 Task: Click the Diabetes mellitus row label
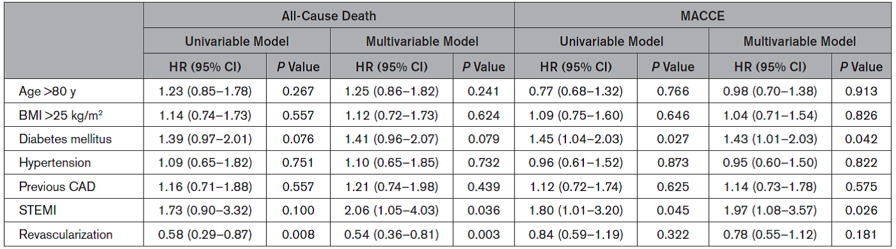pos(57,139)
